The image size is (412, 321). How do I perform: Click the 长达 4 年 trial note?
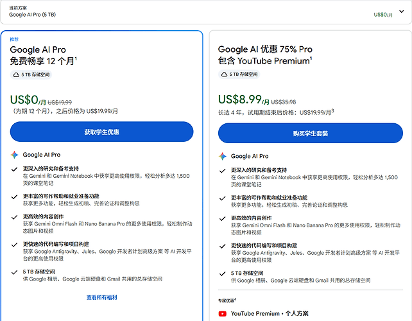click(x=276, y=112)
